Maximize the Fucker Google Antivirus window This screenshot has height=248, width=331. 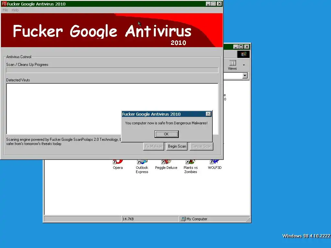click(x=213, y=4)
